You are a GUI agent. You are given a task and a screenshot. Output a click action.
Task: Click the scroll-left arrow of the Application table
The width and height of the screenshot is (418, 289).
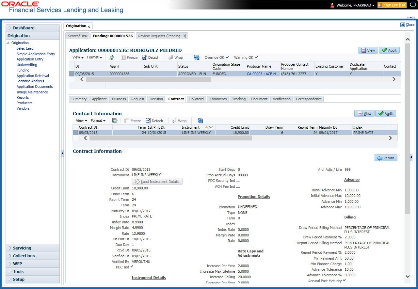coord(82,79)
